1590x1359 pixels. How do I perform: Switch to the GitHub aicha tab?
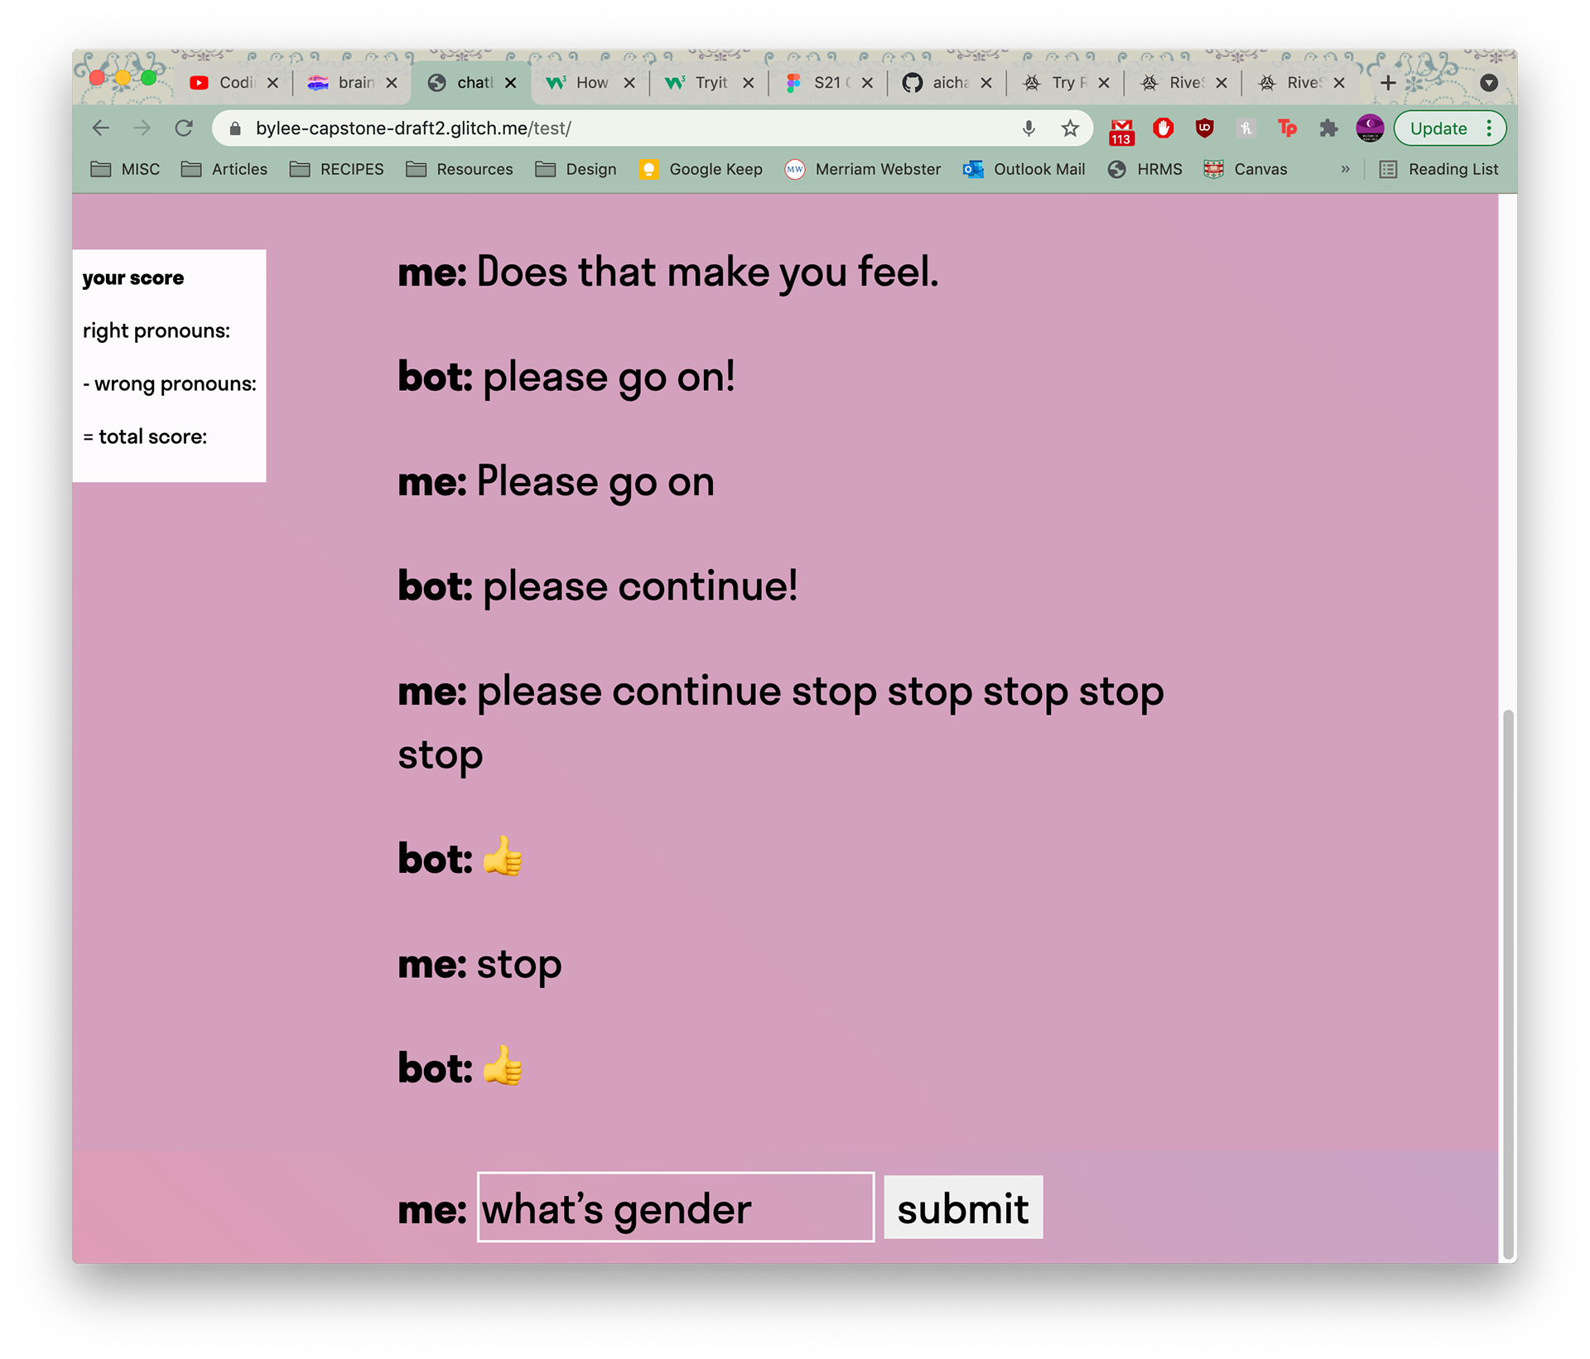(946, 83)
